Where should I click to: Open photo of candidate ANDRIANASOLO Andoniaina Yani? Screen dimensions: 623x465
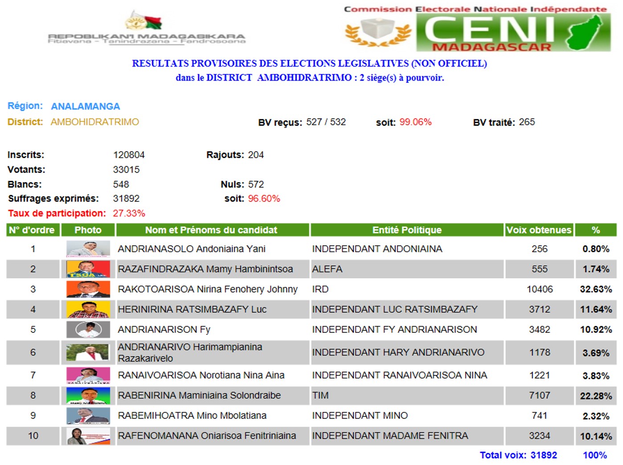[x=88, y=249]
